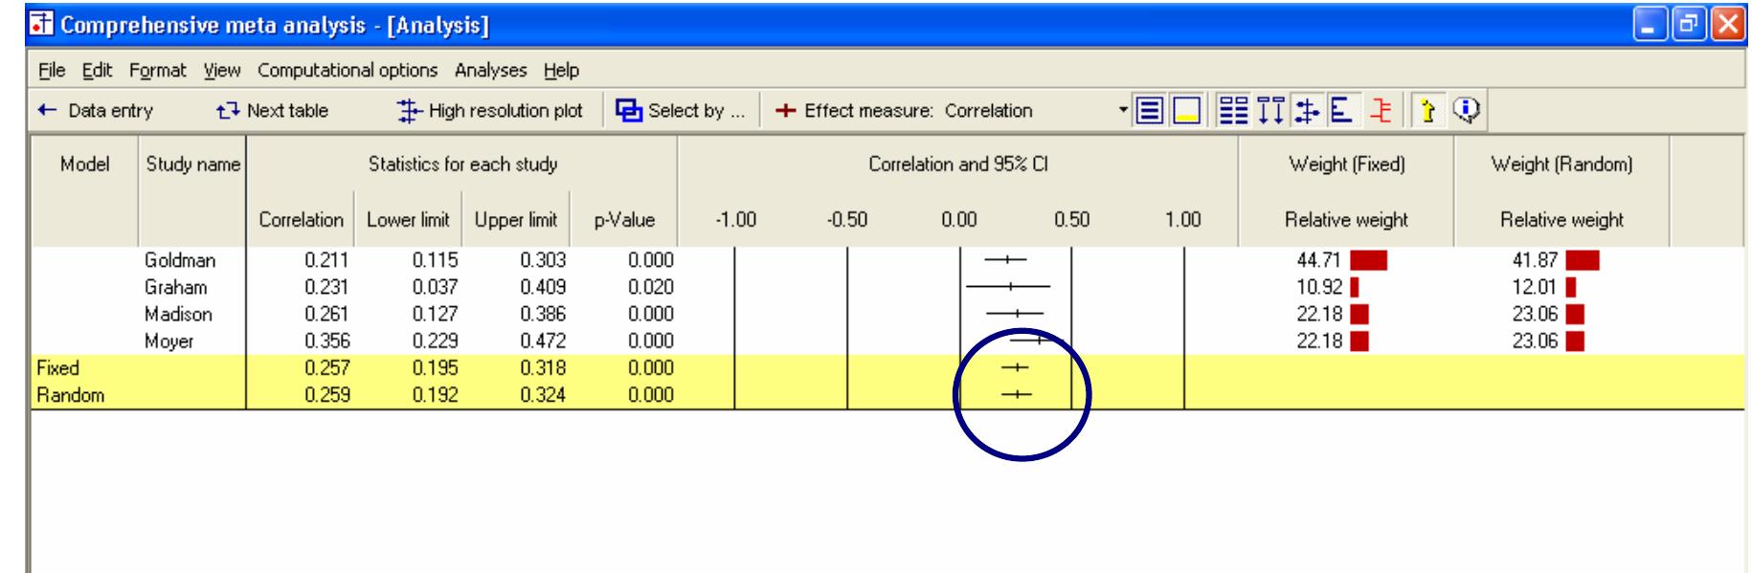Image resolution: width=1752 pixels, height=573 pixels.
Task: Restore down the application window
Action: point(1689,26)
